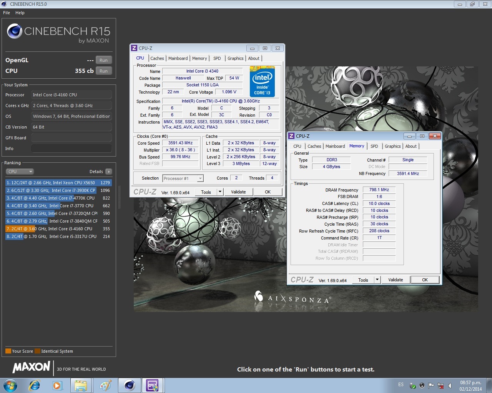Click the ES language indicator
This screenshot has width=492, height=393.
point(401,385)
